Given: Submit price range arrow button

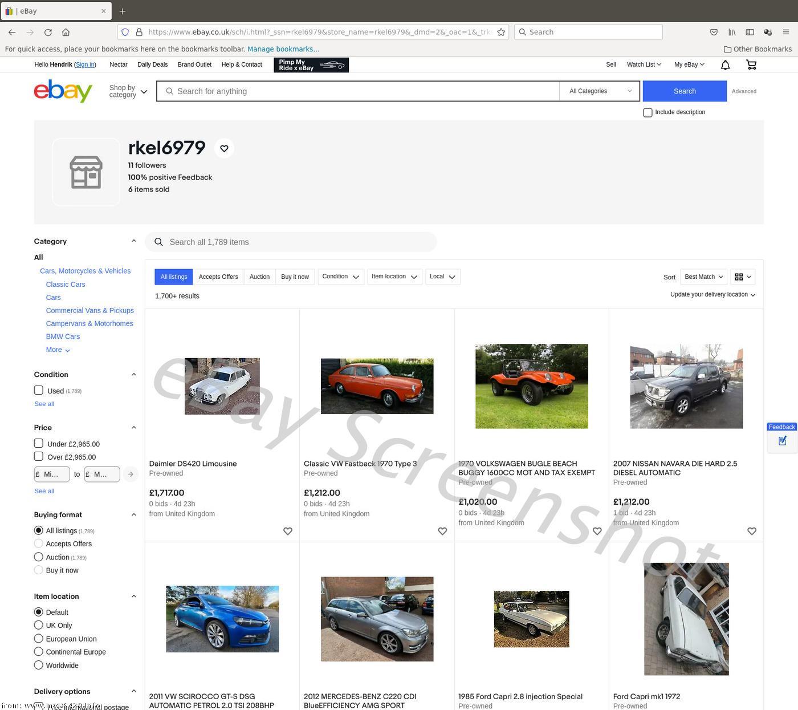Looking at the screenshot, I should 131,474.
